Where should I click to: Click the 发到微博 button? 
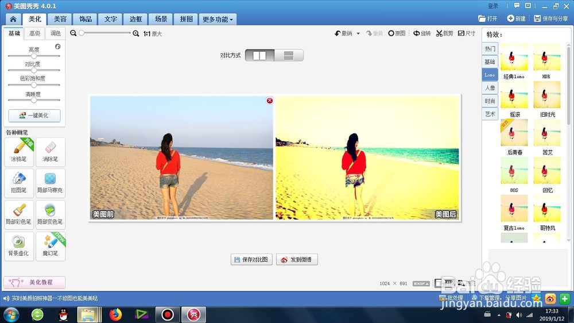(x=297, y=260)
